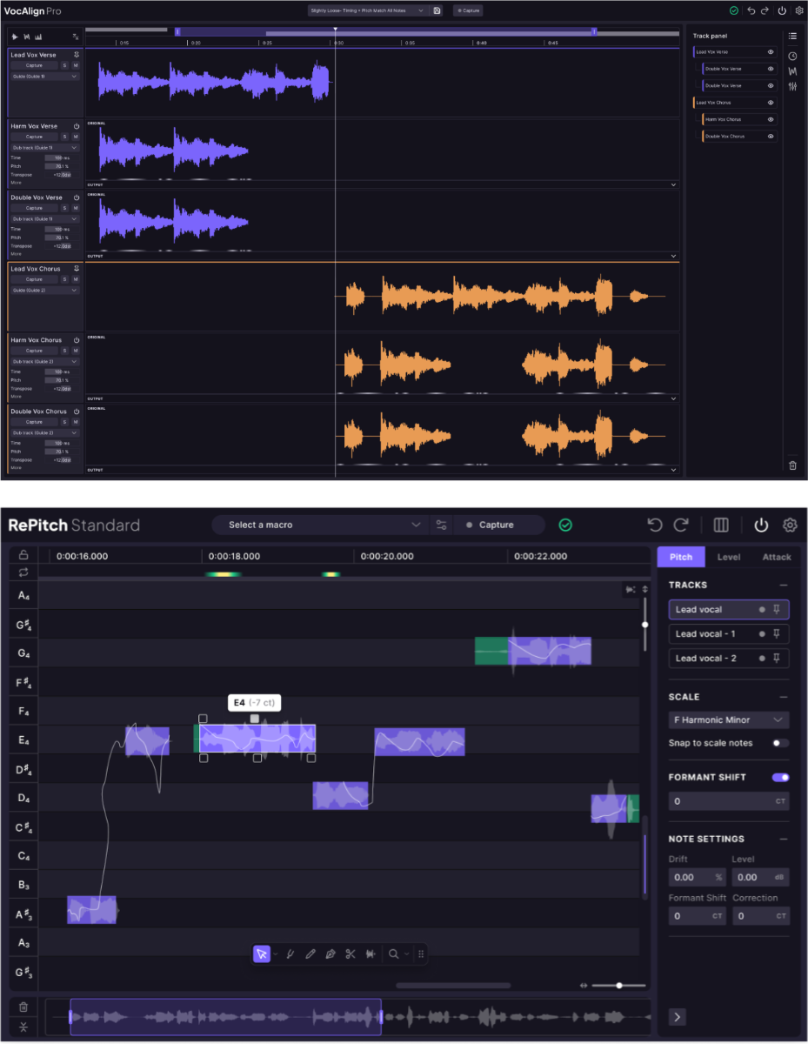Select Lead vocal - 2 track in TRACKS list
Screen dimensions: 808x1044
pyautogui.click(x=729, y=658)
